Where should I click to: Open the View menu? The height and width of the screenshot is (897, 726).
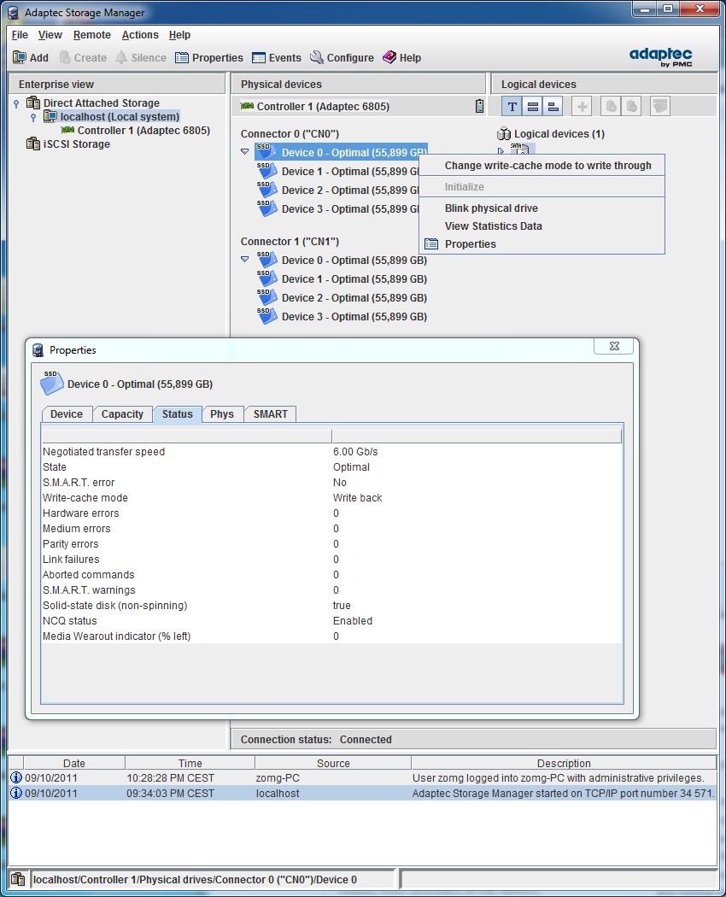tap(50, 35)
